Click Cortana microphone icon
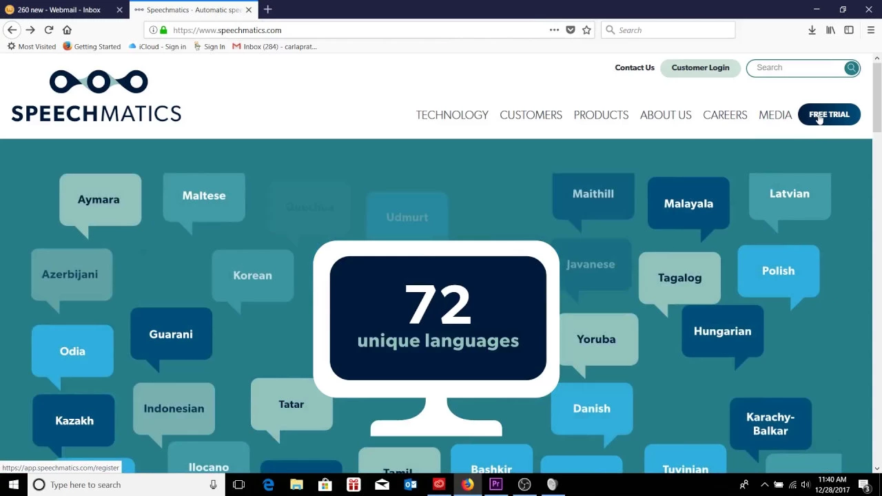The height and width of the screenshot is (496, 882). click(x=213, y=485)
